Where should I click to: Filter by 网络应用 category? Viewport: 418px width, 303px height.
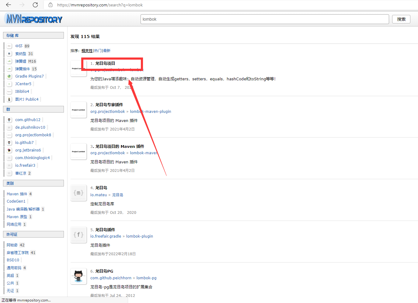coord(14,224)
